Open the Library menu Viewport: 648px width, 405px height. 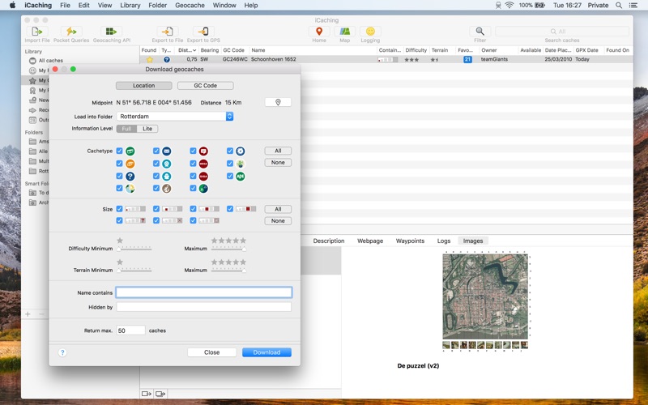coord(130,6)
